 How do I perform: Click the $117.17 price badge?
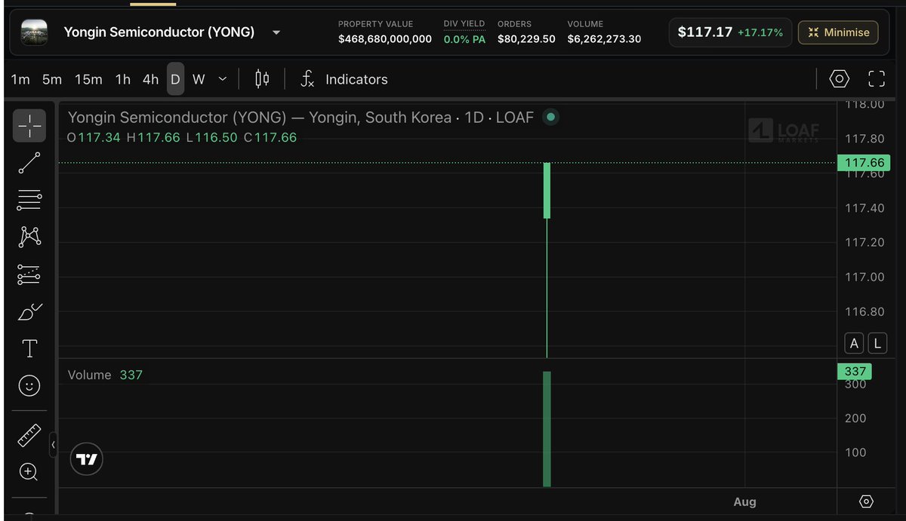coord(730,32)
